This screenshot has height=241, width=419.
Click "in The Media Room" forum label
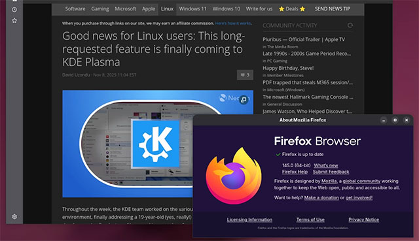pyautogui.click(x=280, y=46)
